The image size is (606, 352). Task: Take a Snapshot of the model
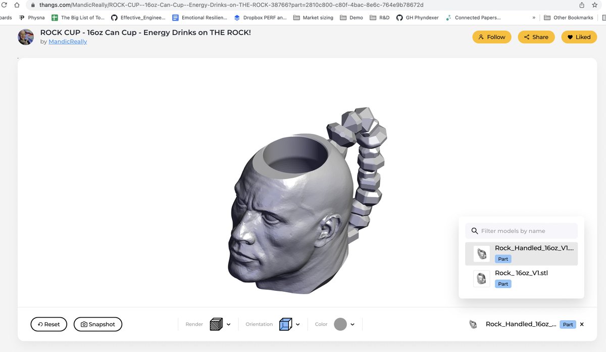(98, 324)
